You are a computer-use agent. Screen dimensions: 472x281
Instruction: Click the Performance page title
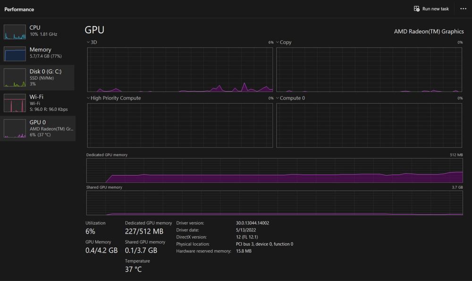point(19,9)
